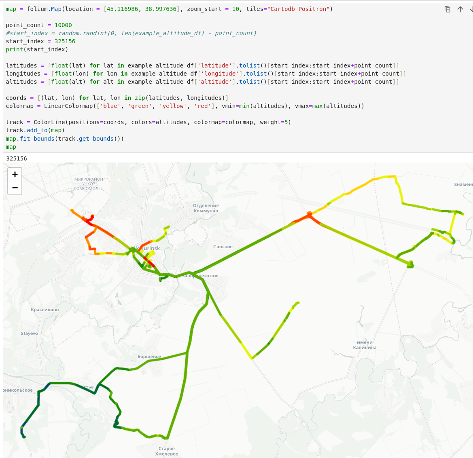Click the 'coords =' zip comprehension line
The width and height of the screenshot is (473, 458).
click(x=117, y=98)
